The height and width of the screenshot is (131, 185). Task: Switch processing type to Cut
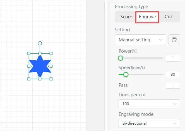point(168,17)
